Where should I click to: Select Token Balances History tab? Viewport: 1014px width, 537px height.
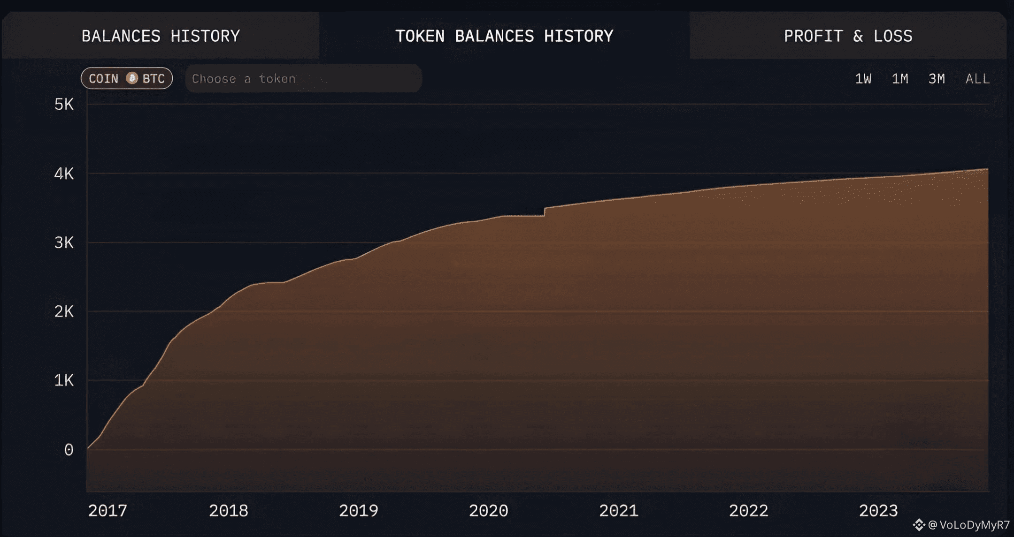[504, 36]
